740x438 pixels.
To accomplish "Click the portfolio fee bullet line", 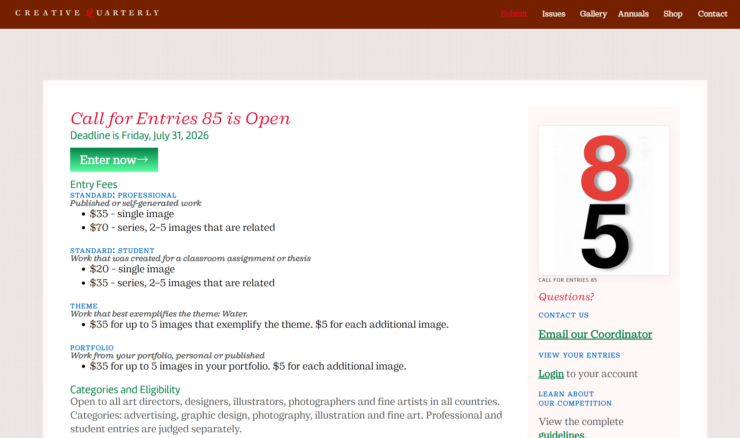I will (248, 366).
